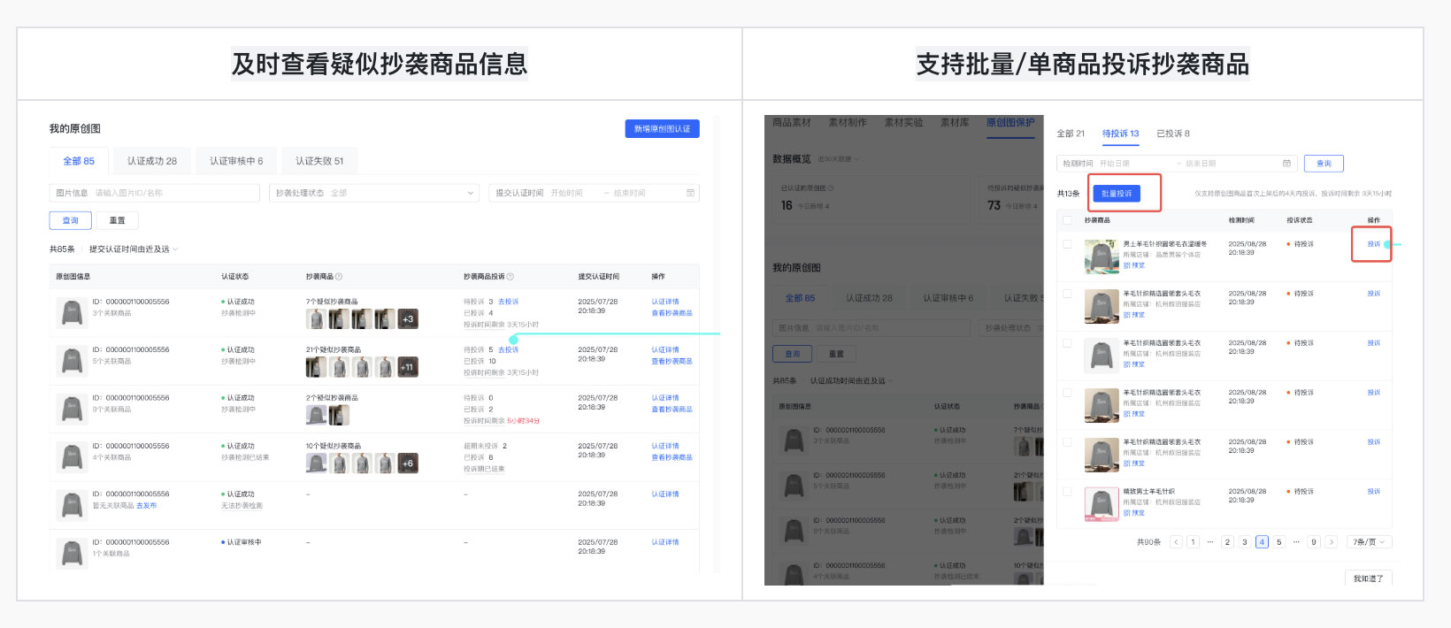The image size is (1451, 628).
Task: Toggle select-all checkbox in 抄袭商品 header
Action: 1067,220
